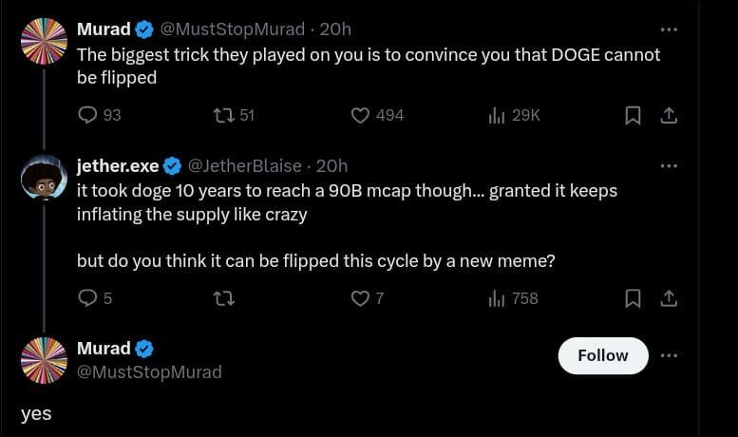Reply to jether.exe's tweet
The width and height of the screenshot is (738, 437).
click(x=87, y=298)
